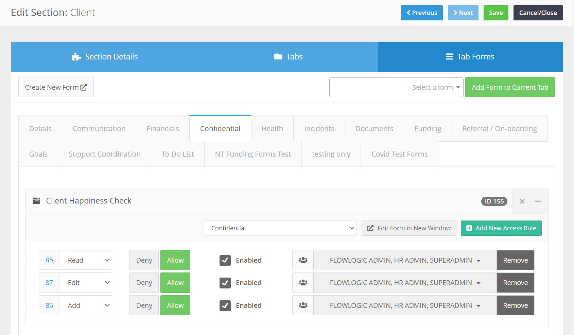
Task: Click Create New Form with external link icon
Action: [56, 87]
